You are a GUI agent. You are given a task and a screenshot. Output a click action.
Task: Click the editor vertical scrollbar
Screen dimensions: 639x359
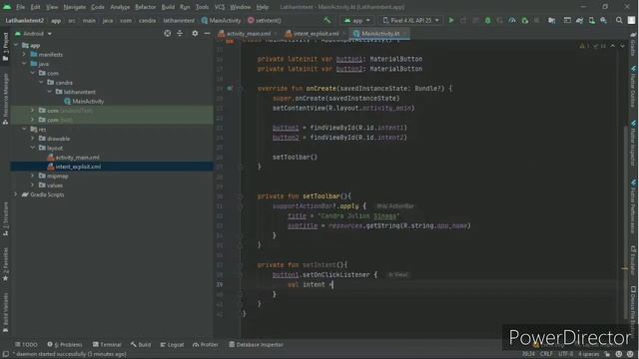(x=625, y=221)
